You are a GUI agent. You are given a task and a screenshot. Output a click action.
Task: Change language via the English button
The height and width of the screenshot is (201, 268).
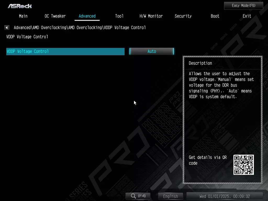(x=170, y=196)
